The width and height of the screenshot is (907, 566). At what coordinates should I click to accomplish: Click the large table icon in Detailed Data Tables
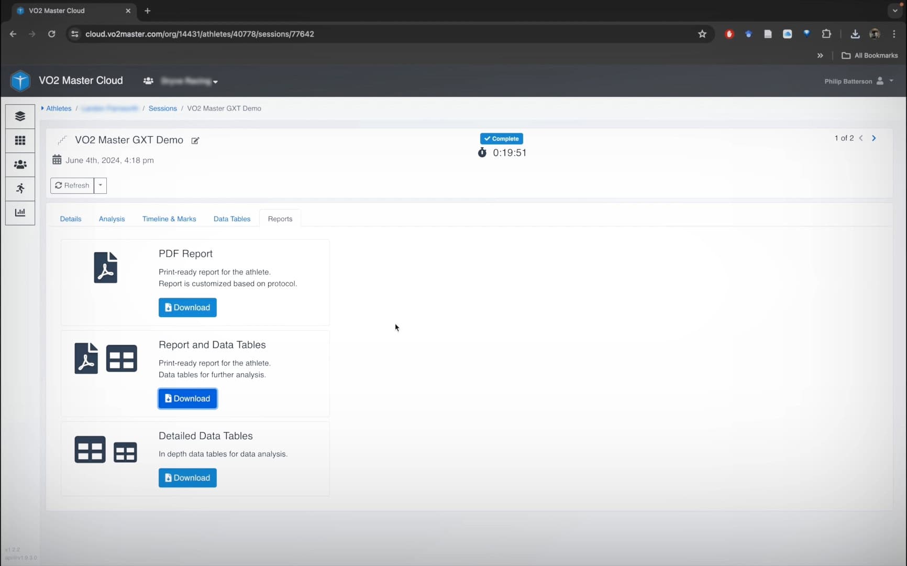(90, 449)
